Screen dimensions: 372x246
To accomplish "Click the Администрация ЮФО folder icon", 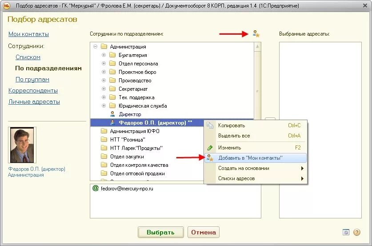I will pyautogui.click(x=104, y=131).
